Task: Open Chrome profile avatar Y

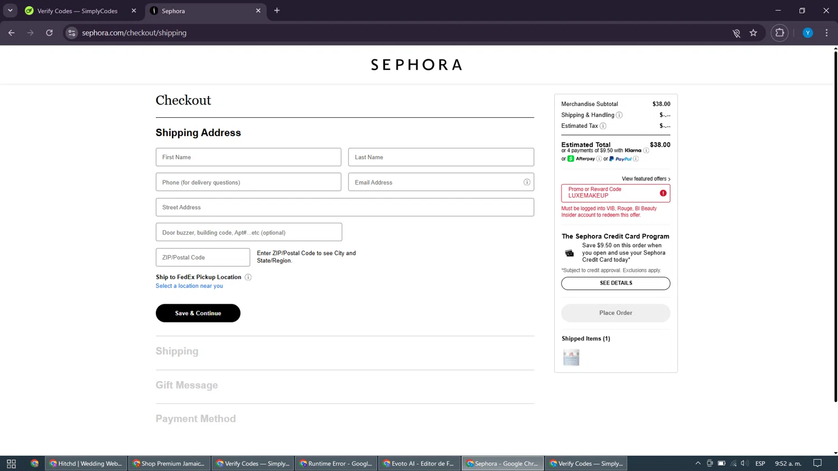Action: (808, 33)
